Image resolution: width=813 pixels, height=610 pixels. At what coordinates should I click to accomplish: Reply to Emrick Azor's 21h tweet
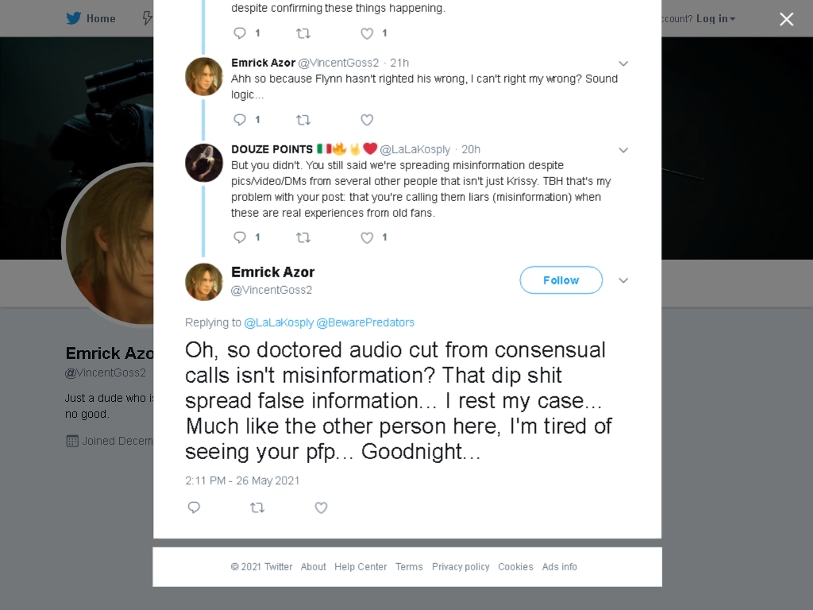pos(240,119)
